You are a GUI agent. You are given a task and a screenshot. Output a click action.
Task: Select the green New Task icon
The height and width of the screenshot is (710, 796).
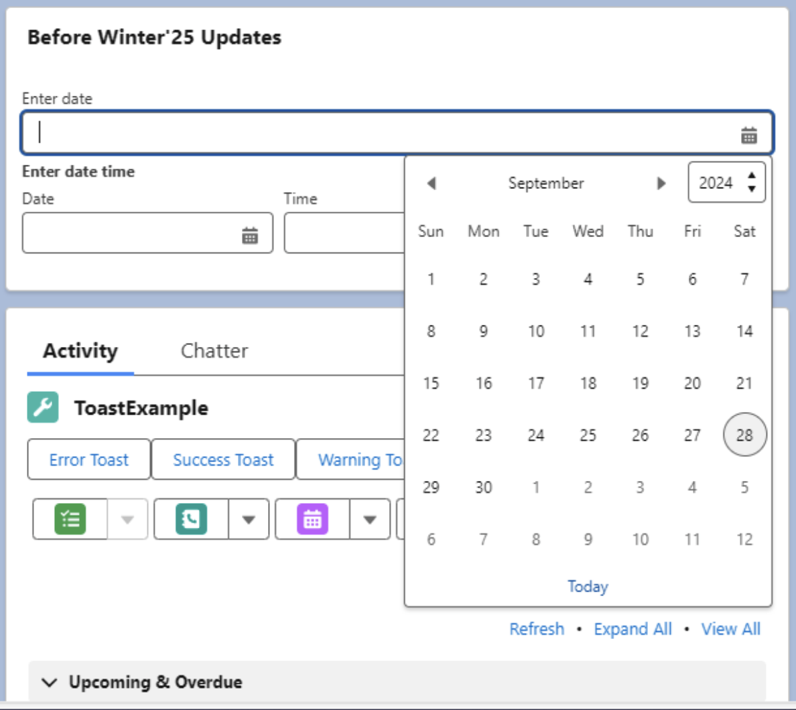tap(71, 519)
